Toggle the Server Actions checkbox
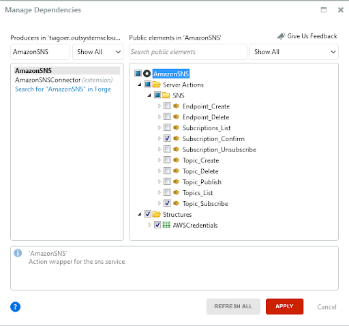Screen dimensions: 349x326 pos(148,85)
